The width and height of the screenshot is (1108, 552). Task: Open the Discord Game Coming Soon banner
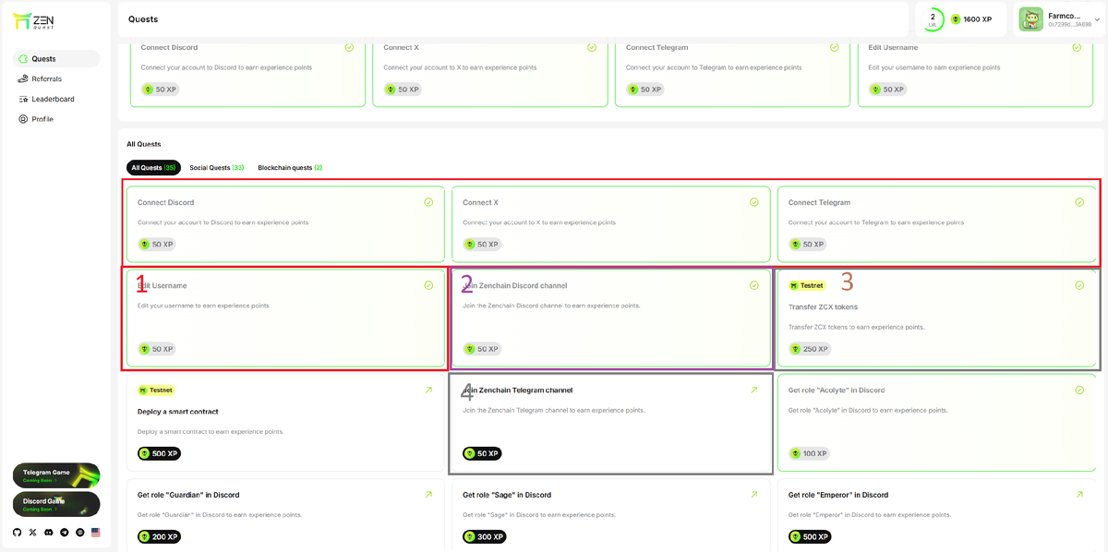(56, 504)
